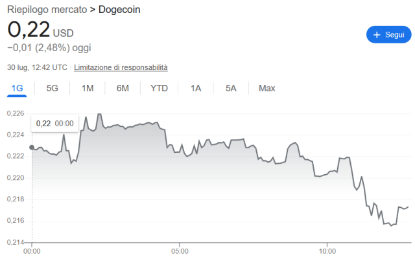415x259 pixels.
Task: Open the Limitazione di responsabilità link
Action: click(121, 67)
